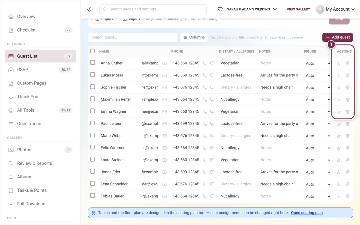Delete Anna Gruber with the trash icon
The width and height of the screenshot is (360, 225).
[348, 63]
